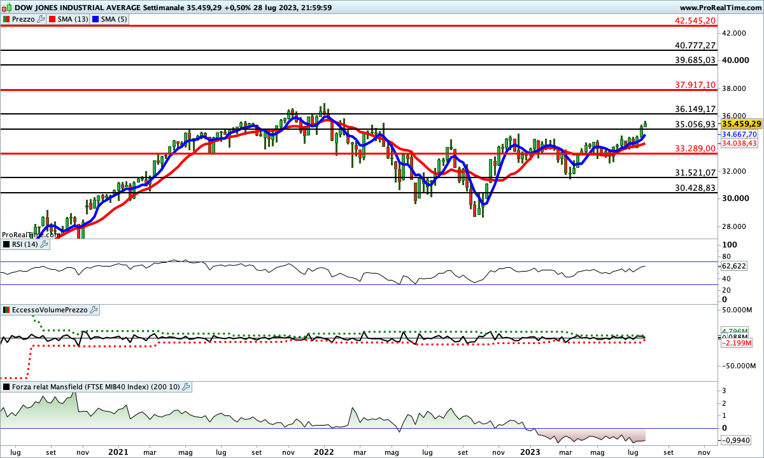Click the EccessoVolumePrezzo color swatch
Image resolution: width=764 pixels, height=458 pixels.
[x=6, y=310]
